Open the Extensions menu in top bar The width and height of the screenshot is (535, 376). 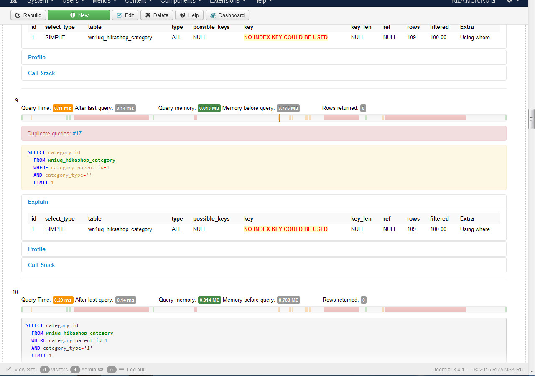228,2
